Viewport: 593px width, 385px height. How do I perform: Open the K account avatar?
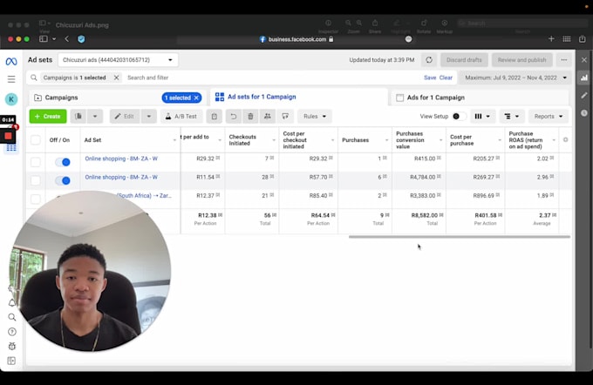11,99
